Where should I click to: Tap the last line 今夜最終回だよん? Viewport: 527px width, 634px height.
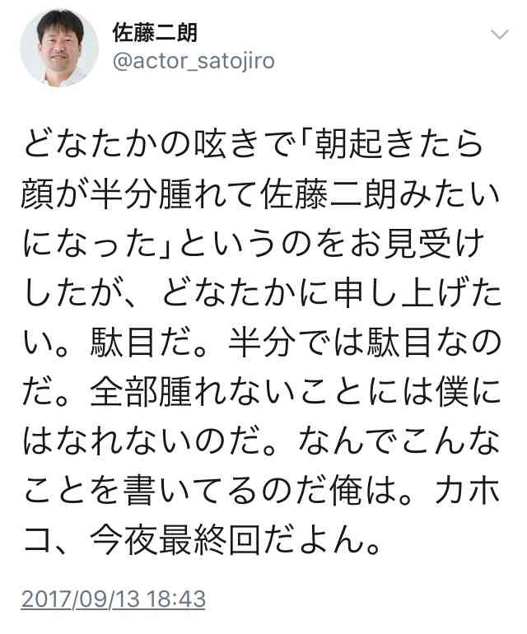(203, 541)
